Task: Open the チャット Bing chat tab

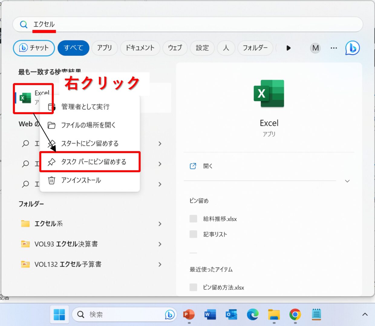Action: click(x=34, y=48)
